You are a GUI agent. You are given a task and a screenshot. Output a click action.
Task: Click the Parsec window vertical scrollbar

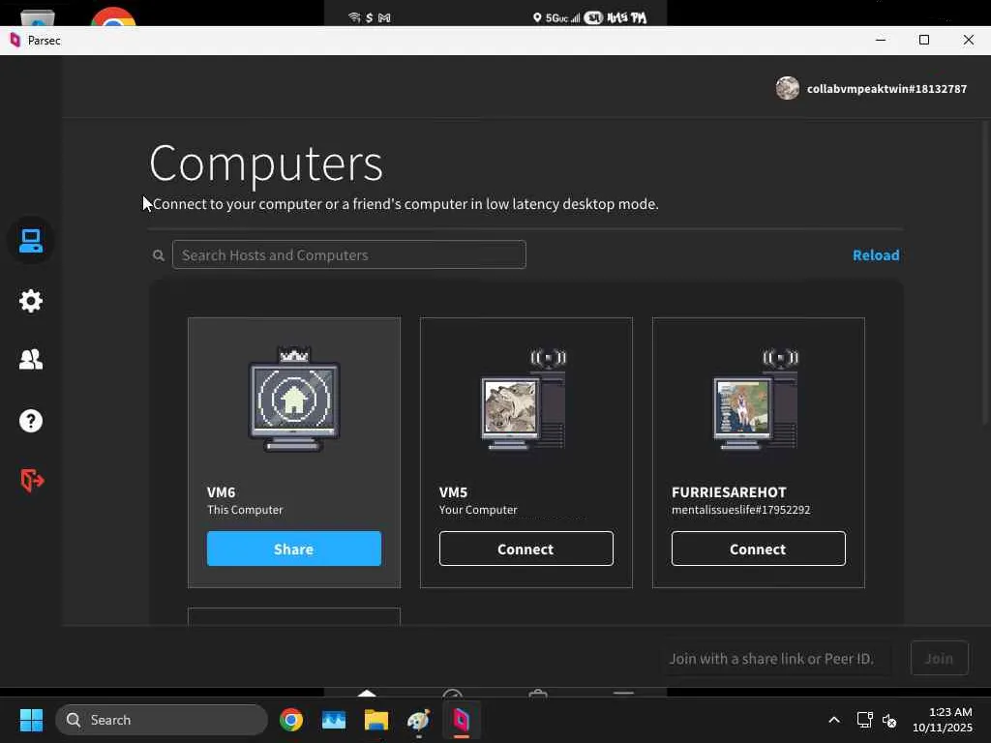[986, 275]
